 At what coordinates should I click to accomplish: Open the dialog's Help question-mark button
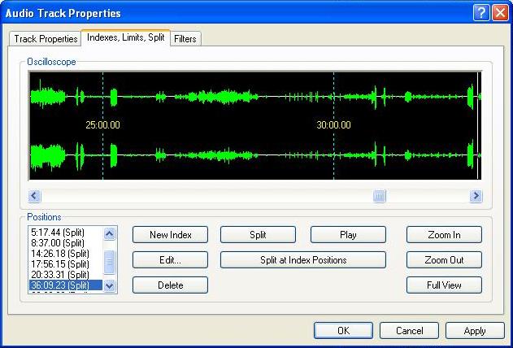coord(480,12)
